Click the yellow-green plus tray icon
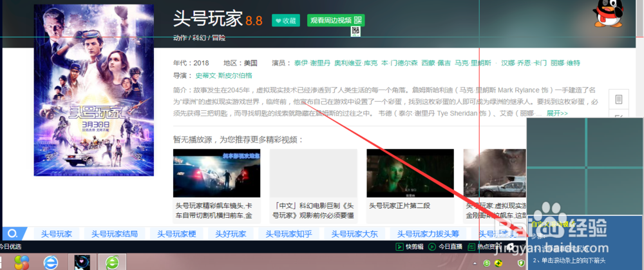Viewport: 644px width, 270px height. point(499,263)
